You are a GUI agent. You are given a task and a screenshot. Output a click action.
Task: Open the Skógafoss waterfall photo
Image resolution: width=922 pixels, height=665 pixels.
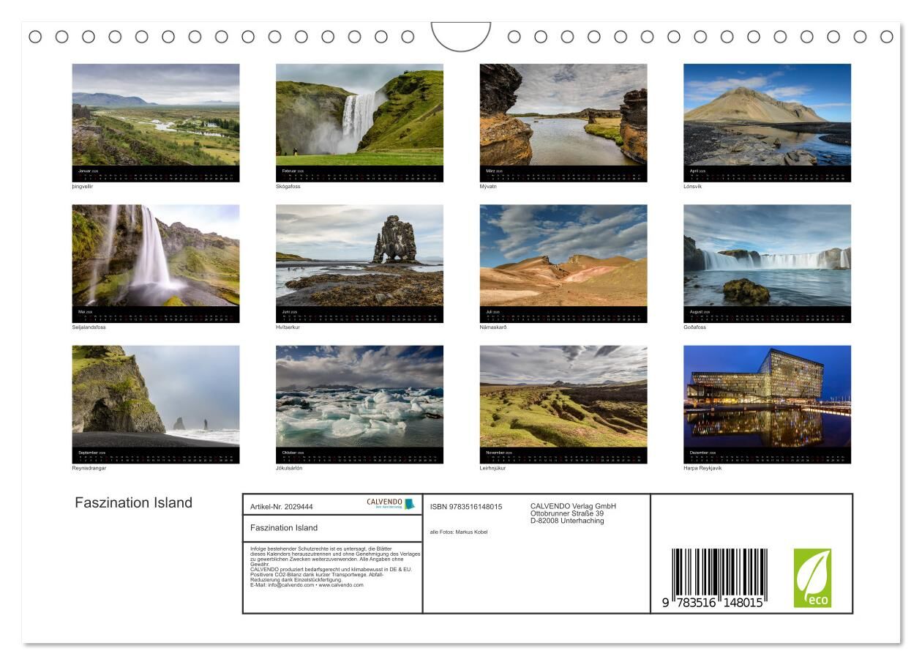tap(359, 115)
